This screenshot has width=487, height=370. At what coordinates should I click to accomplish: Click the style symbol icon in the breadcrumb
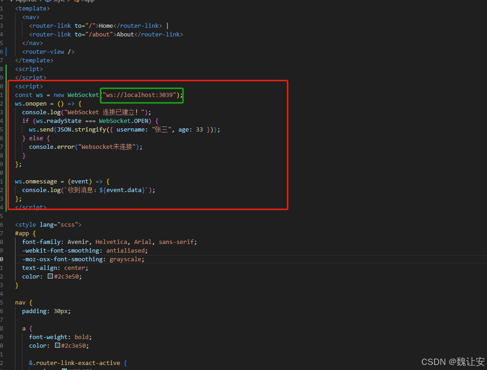pyautogui.click(x=47, y=1)
